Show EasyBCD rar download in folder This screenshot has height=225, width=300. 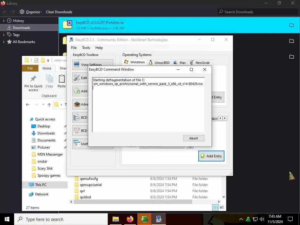pos(292,25)
